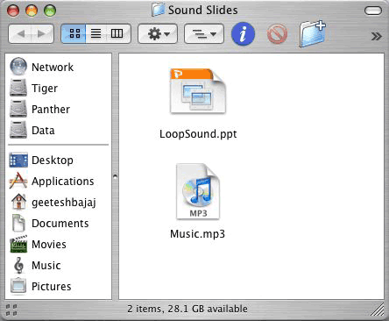Select the Panther drive icon
The width and height of the screenshot is (389, 321).
point(18,109)
